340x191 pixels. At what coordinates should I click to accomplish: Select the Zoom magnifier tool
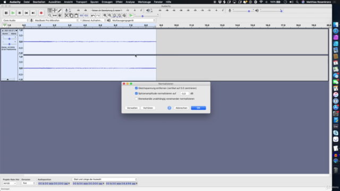tap(49, 15)
